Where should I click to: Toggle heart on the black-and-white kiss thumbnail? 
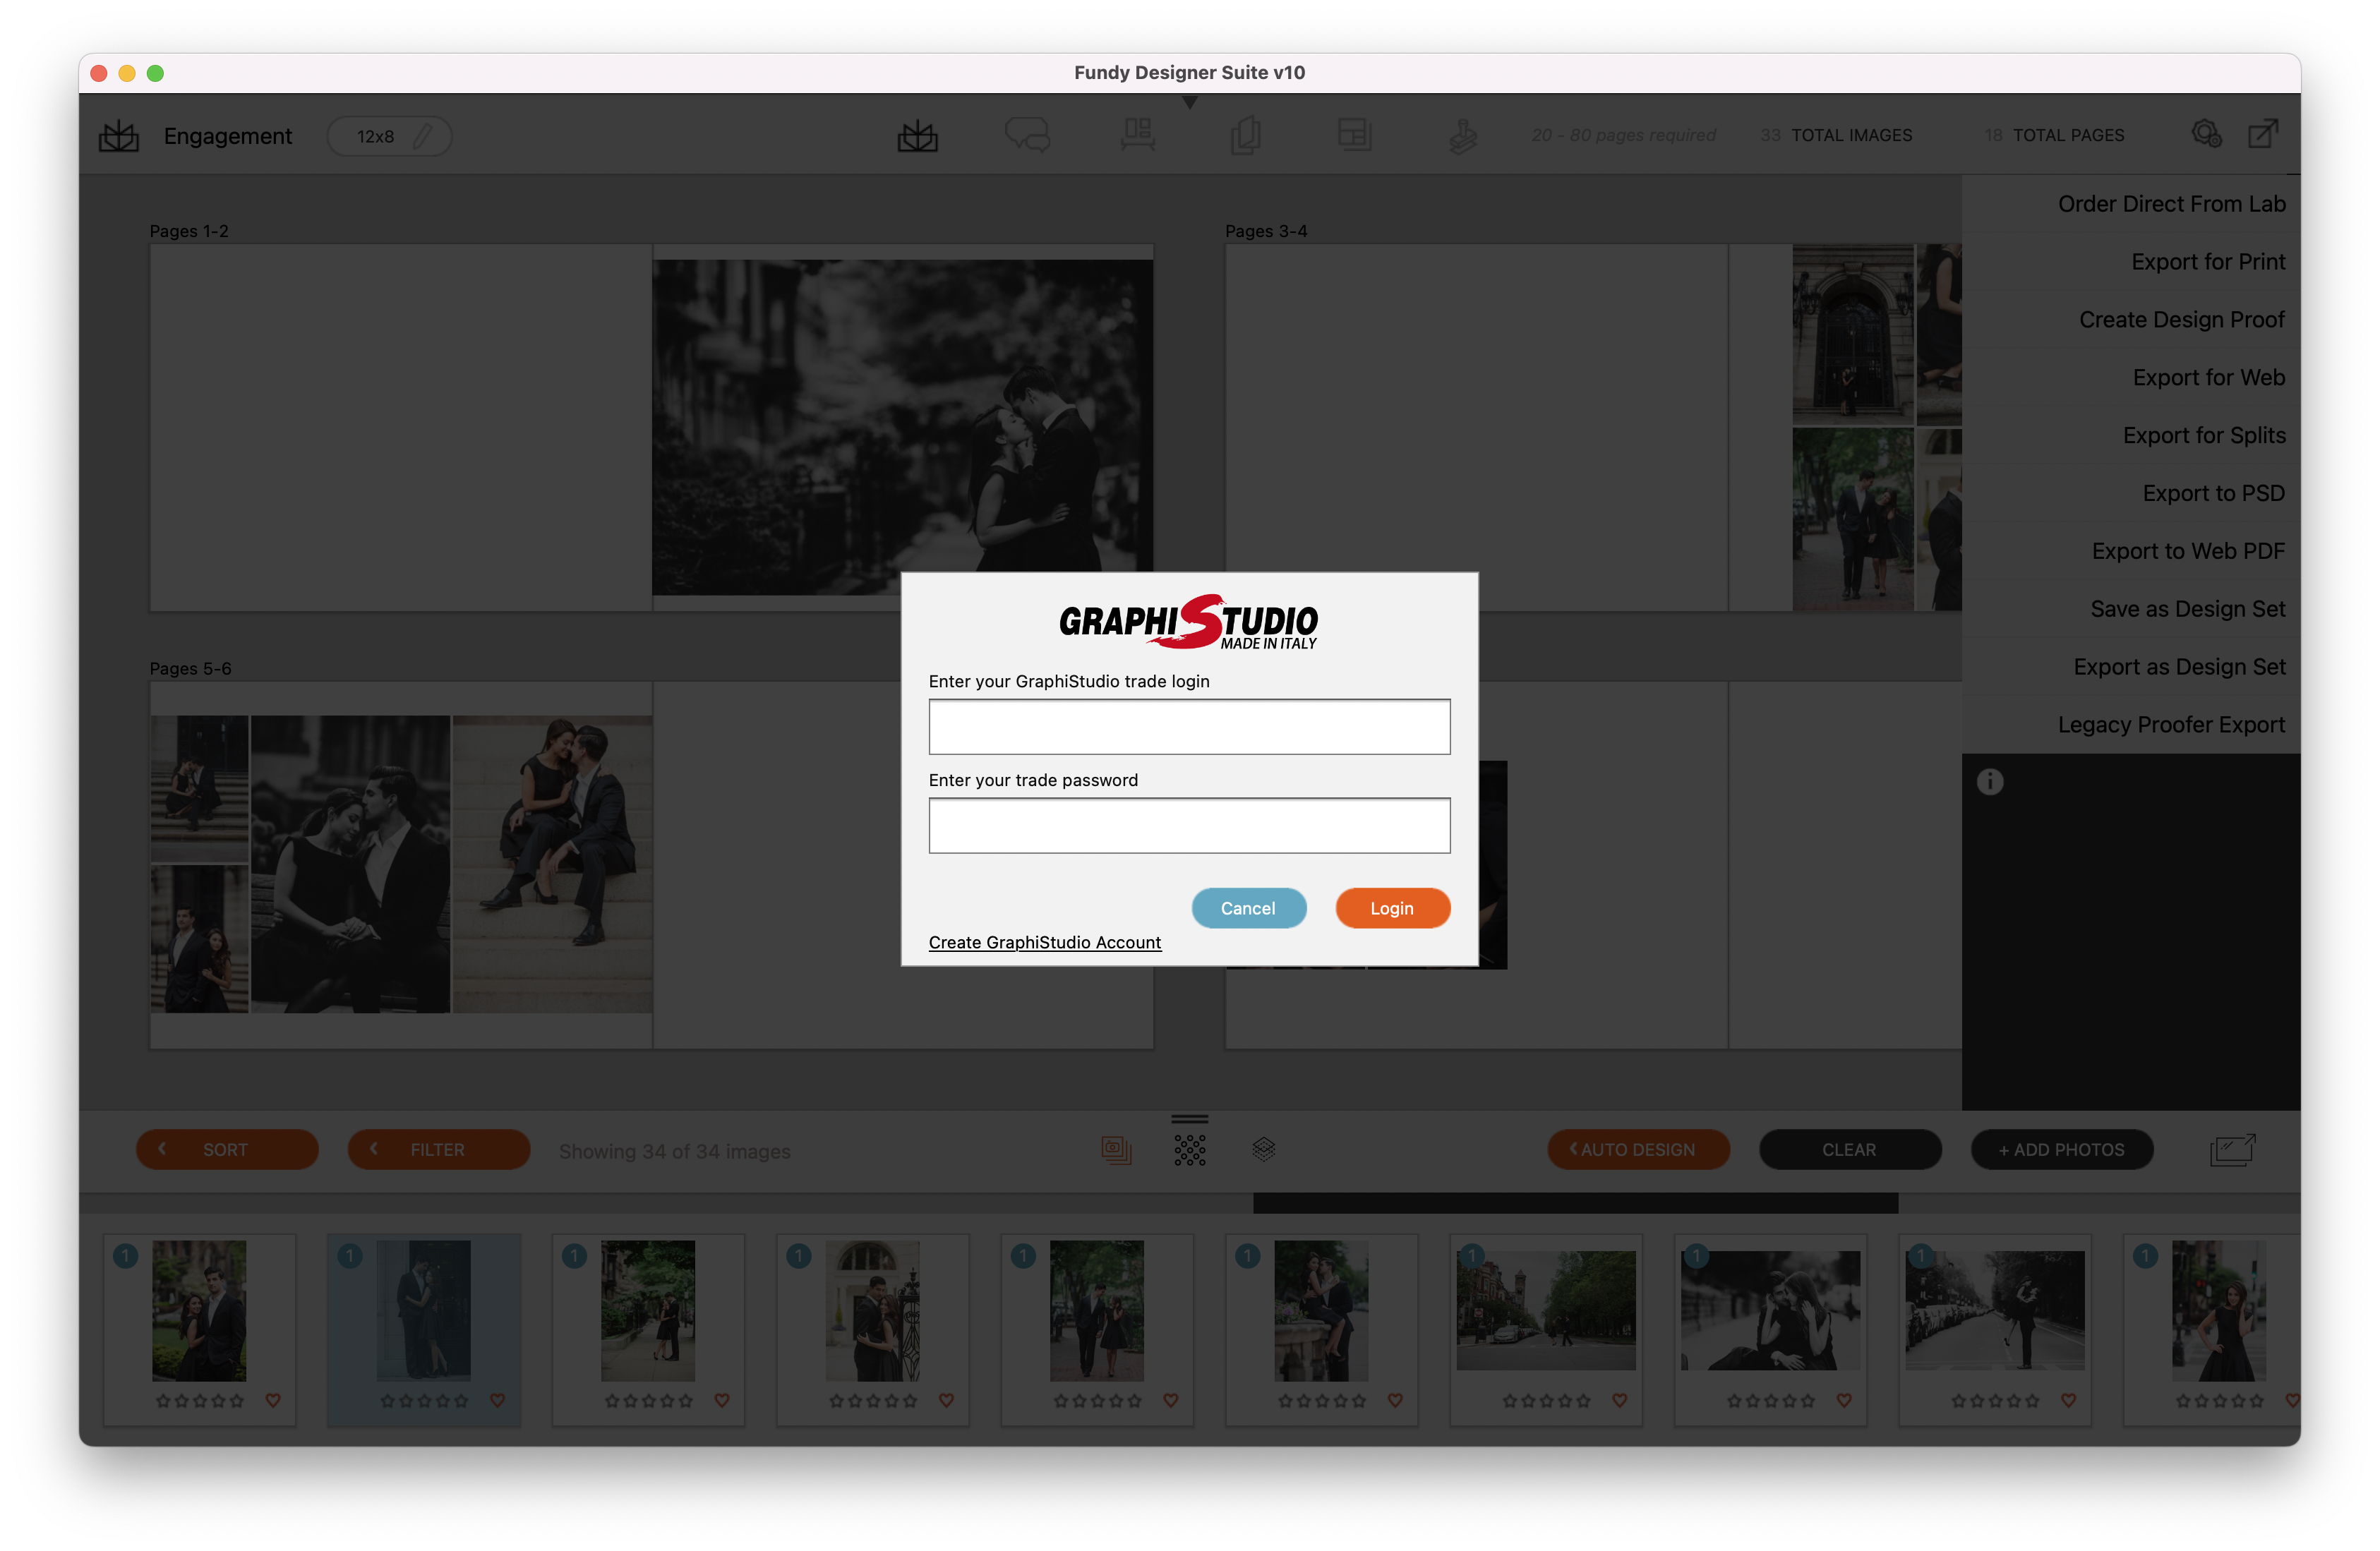point(1844,1401)
